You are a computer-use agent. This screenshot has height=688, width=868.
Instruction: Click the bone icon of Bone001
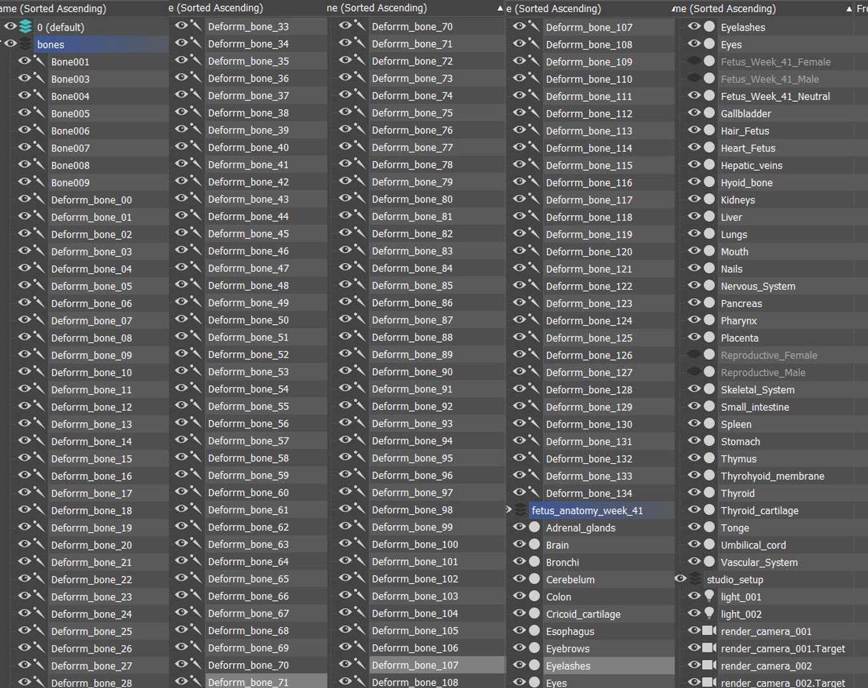click(39, 61)
